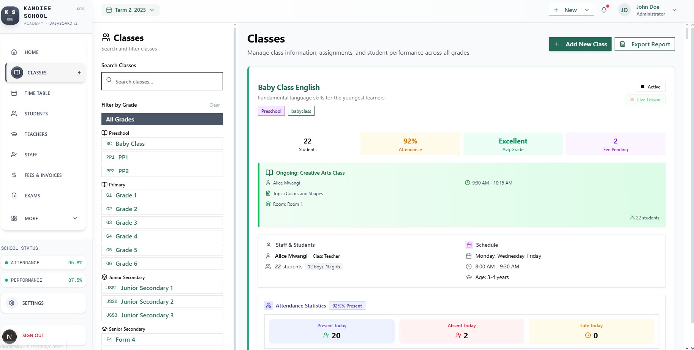
Task: Click the Add New Class button
Action: coord(580,44)
